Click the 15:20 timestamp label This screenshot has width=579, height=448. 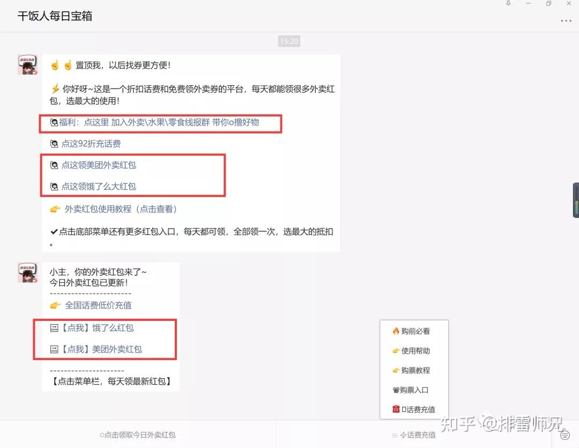[x=289, y=41]
